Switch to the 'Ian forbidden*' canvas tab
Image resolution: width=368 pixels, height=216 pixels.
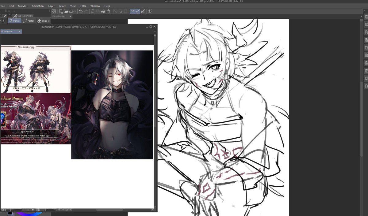click(61, 17)
